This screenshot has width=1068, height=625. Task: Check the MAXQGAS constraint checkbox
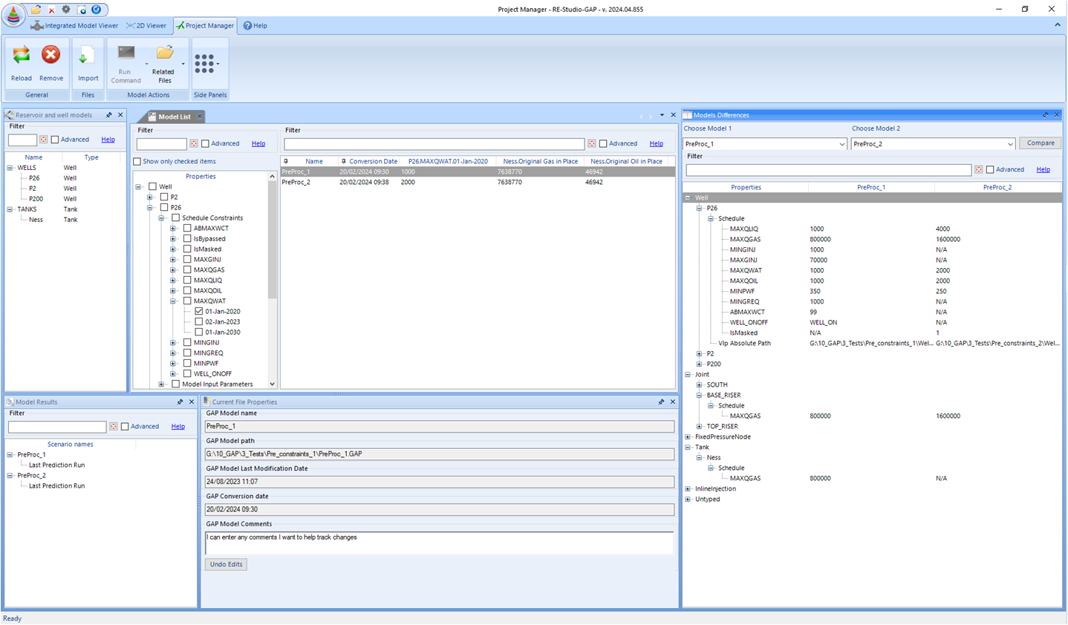pyautogui.click(x=187, y=270)
